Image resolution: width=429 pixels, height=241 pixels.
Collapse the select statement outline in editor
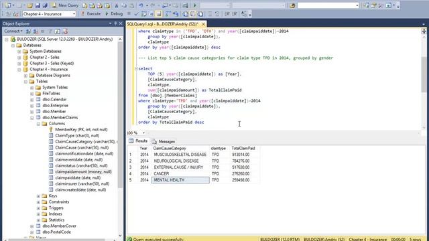click(136, 68)
